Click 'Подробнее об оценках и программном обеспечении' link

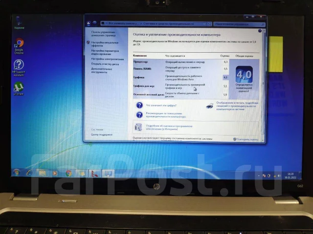(169, 128)
